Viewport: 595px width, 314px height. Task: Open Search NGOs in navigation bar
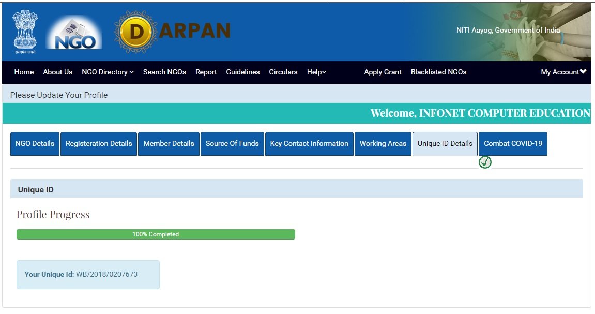(164, 72)
